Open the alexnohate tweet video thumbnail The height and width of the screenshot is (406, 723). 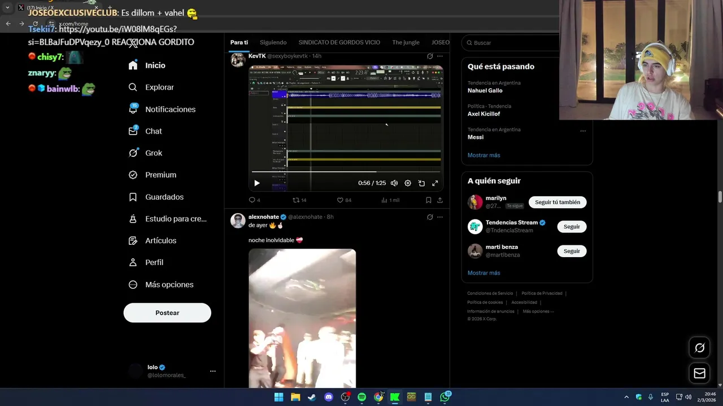[302, 318]
